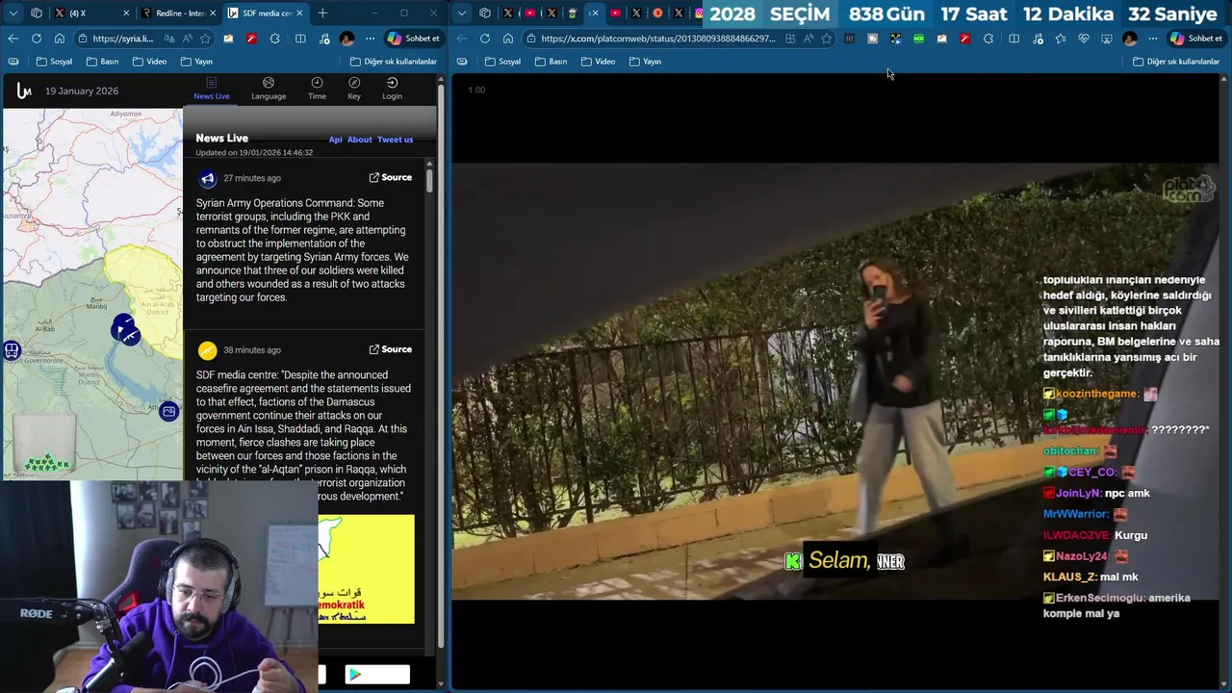Viewport: 1232px width, 693px height.
Task: Open Settings and more in right browser
Action: [1153, 38]
